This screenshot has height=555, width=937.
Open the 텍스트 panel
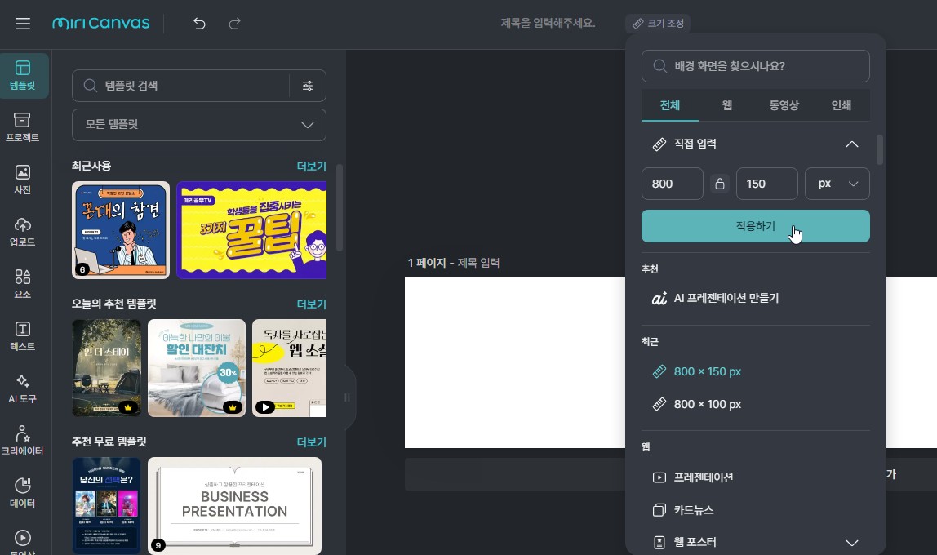tap(22, 335)
